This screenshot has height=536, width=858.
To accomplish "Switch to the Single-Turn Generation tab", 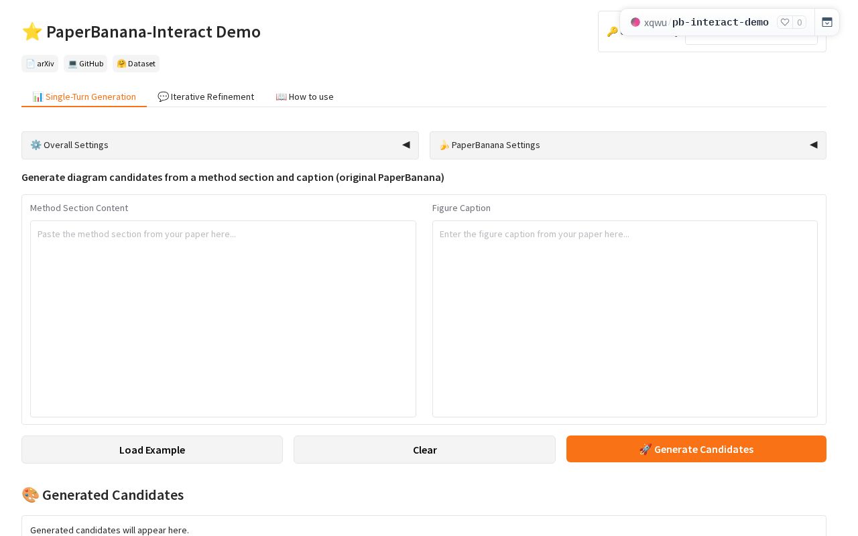I will pyautogui.click(x=84, y=96).
